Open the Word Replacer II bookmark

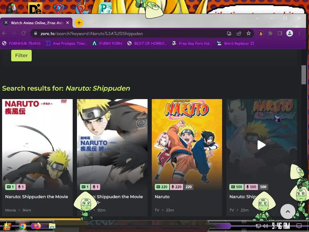(x=235, y=43)
